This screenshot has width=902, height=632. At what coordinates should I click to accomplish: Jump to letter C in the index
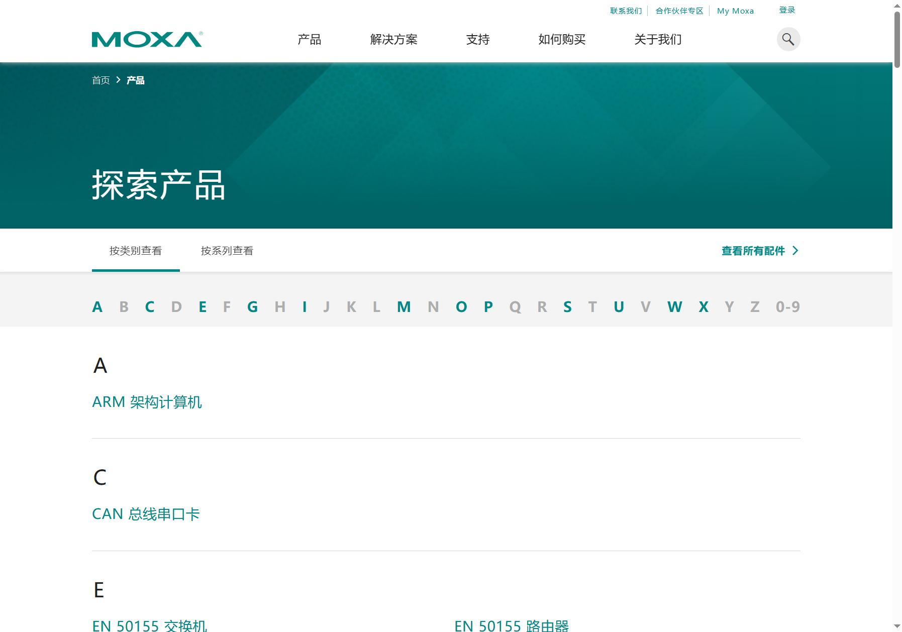point(150,306)
